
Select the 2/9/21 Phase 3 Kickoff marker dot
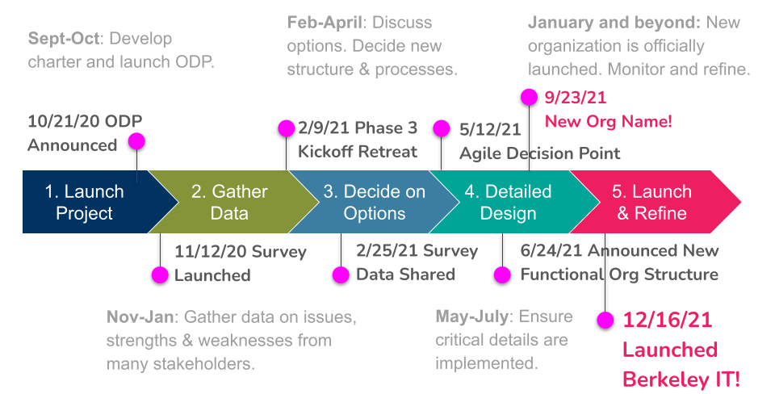coord(286,128)
